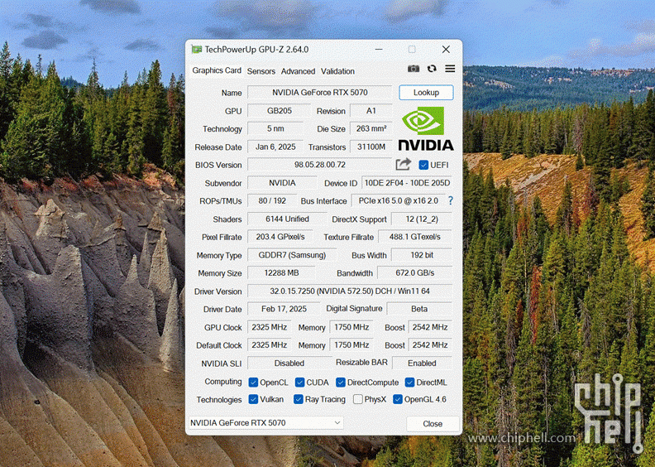
Task: Toggle the CUDA checkbox
Action: click(x=299, y=383)
